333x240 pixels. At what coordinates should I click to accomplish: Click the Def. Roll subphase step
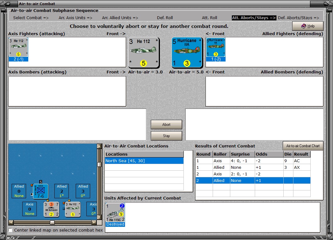coord(165,18)
